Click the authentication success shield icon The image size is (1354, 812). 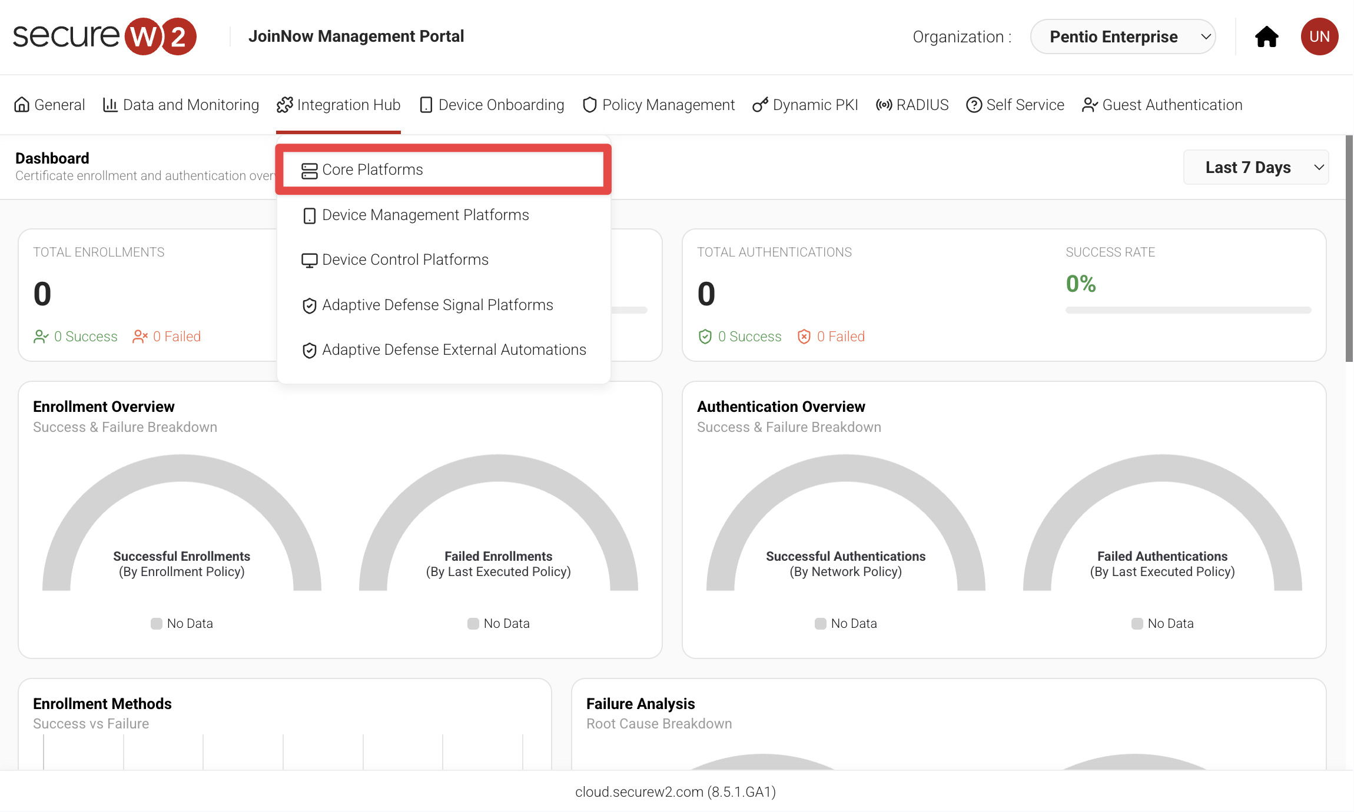coord(705,337)
